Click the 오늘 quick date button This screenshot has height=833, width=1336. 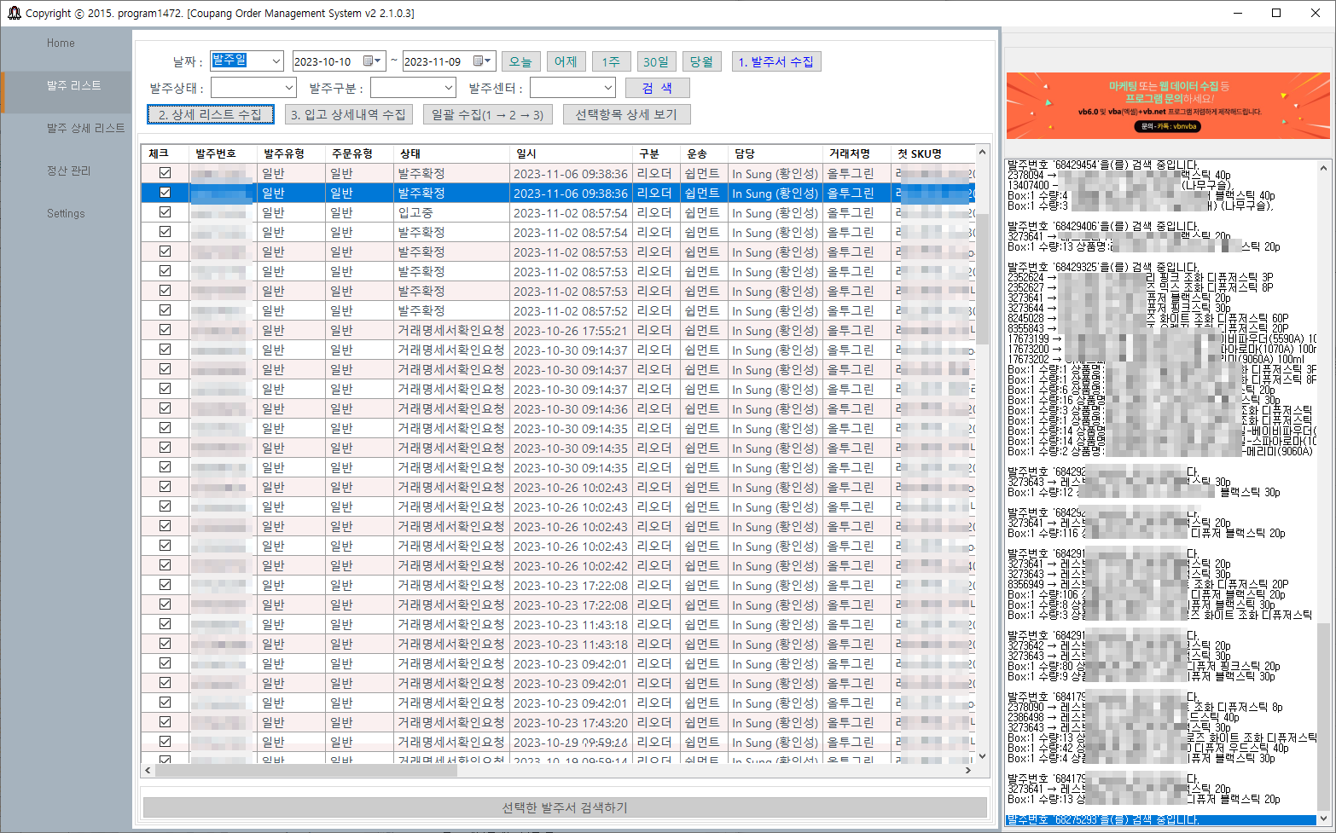pyautogui.click(x=520, y=61)
